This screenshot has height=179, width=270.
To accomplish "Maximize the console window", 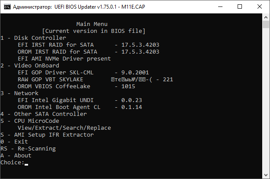I will pyautogui.click(x=240, y=7).
